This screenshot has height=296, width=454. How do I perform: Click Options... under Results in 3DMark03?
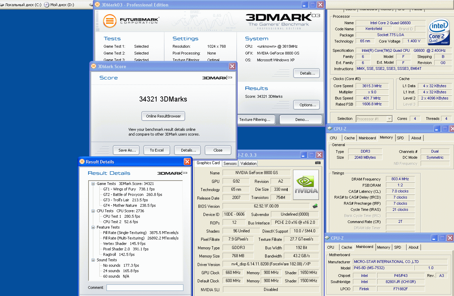pos(307,105)
